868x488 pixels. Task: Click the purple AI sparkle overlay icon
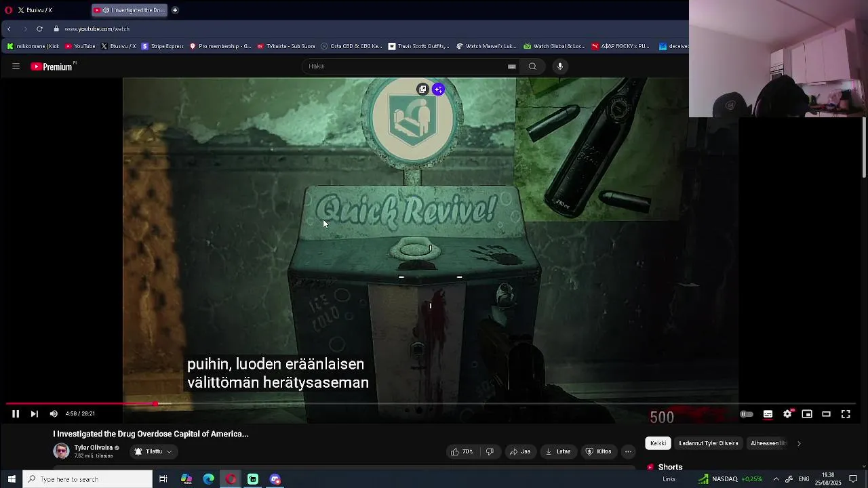438,89
